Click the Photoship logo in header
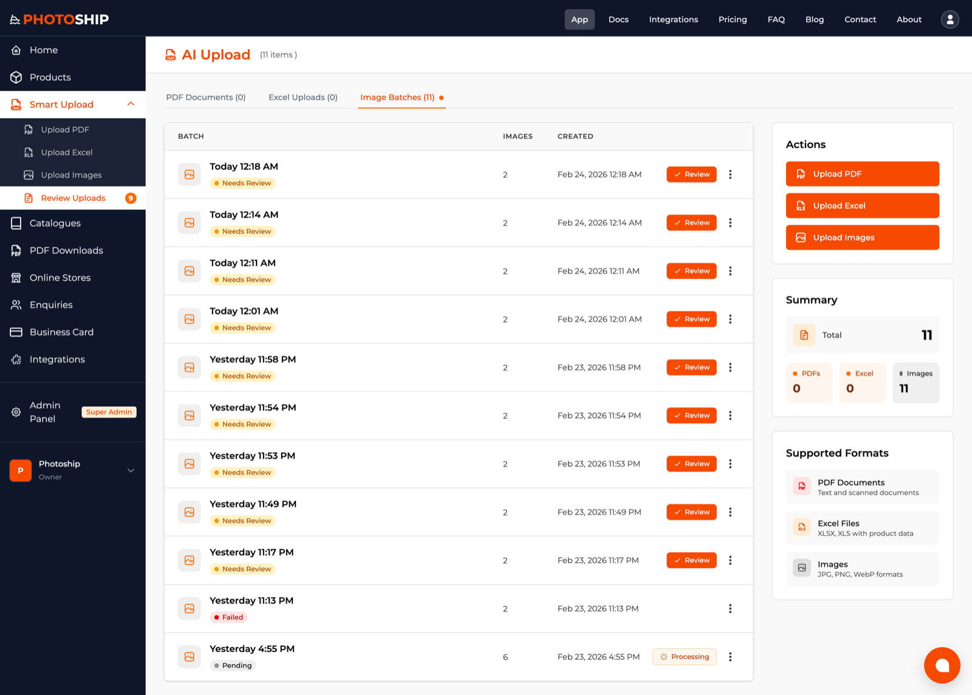 [x=60, y=19]
